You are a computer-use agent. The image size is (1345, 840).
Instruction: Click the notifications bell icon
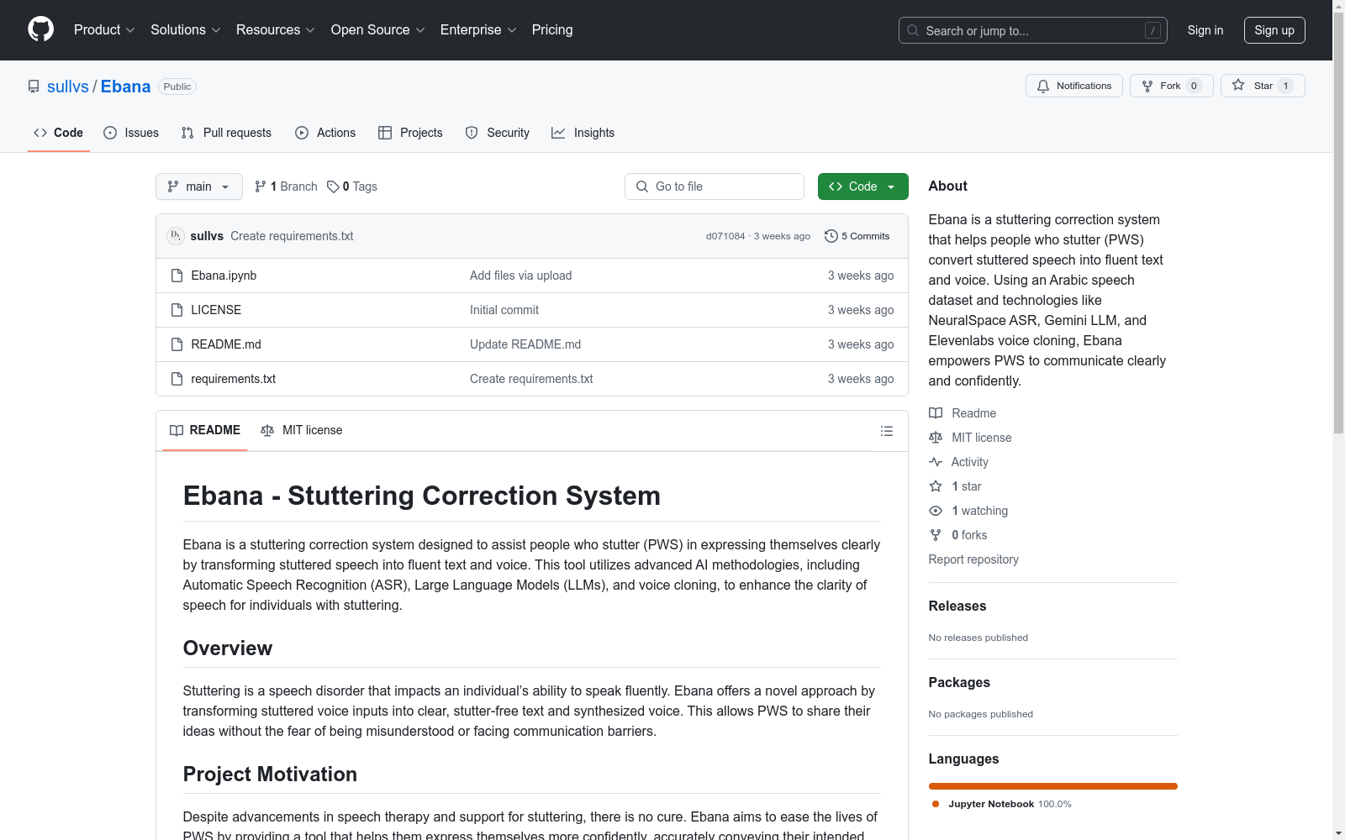point(1043,86)
